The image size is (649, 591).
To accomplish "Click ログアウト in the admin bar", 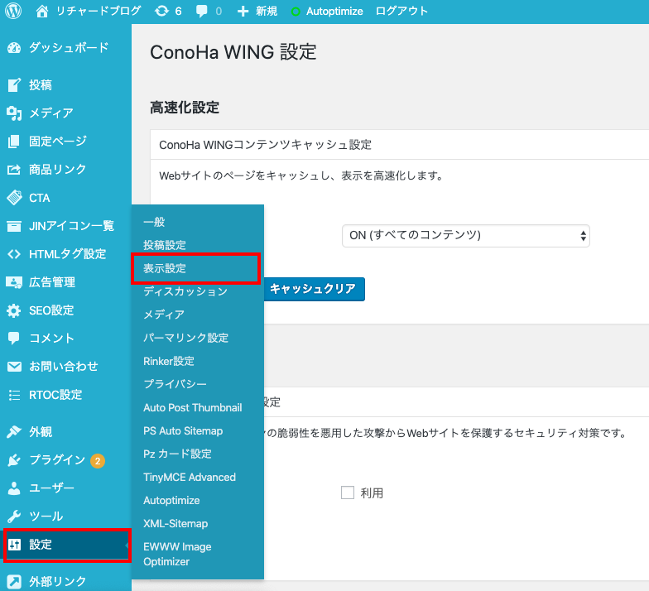I will point(401,12).
